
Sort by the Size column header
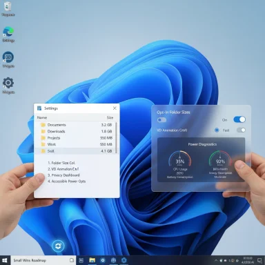(x=110, y=117)
